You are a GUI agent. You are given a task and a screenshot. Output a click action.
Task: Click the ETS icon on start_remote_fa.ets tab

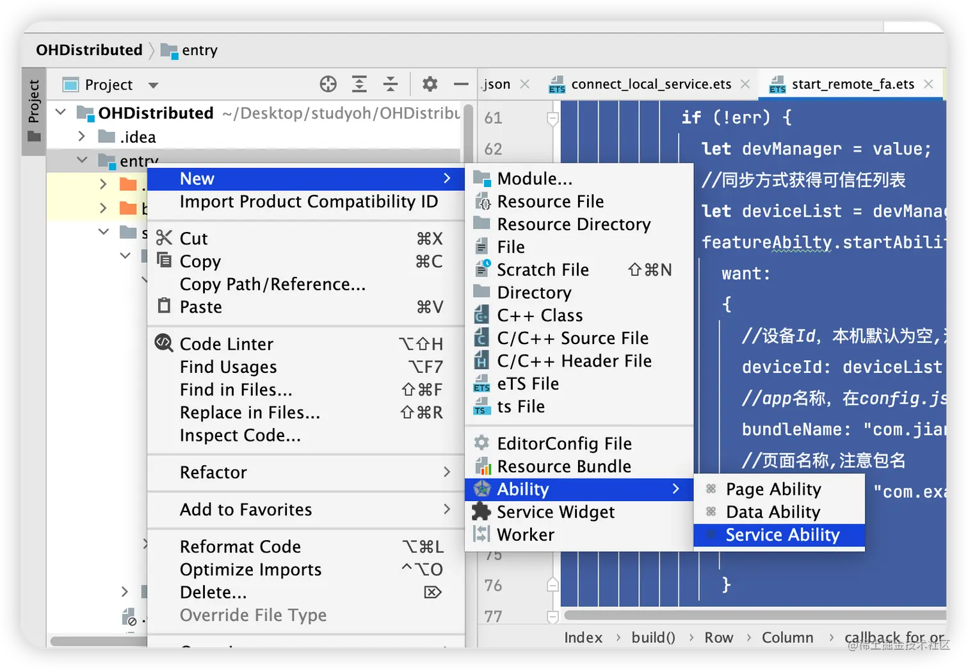(777, 85)
